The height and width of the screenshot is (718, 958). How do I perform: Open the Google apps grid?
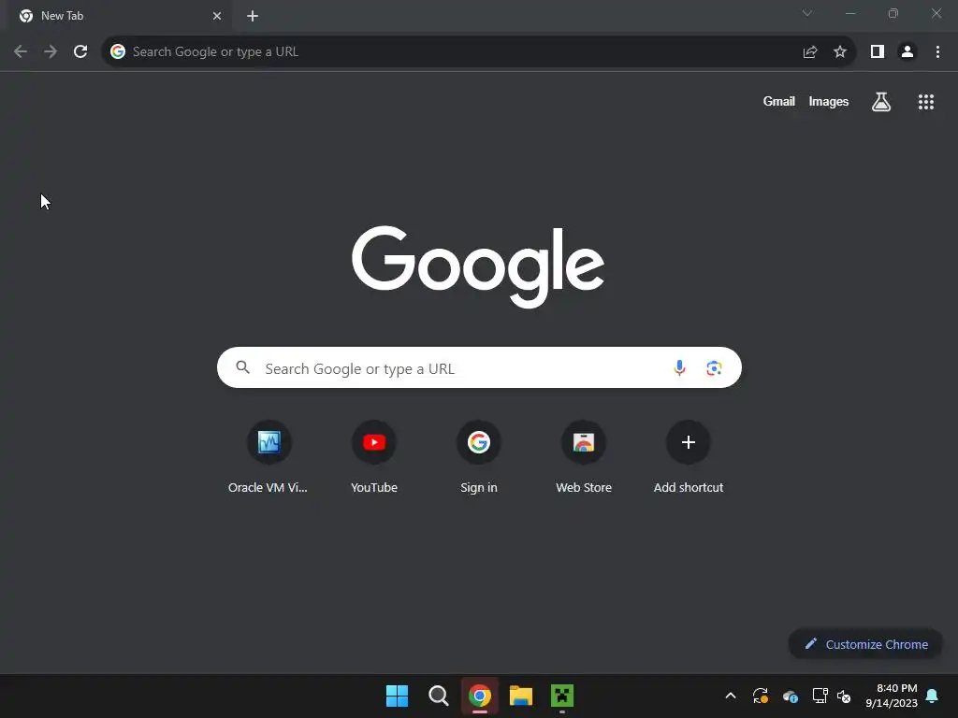click(x=926, y=102)
